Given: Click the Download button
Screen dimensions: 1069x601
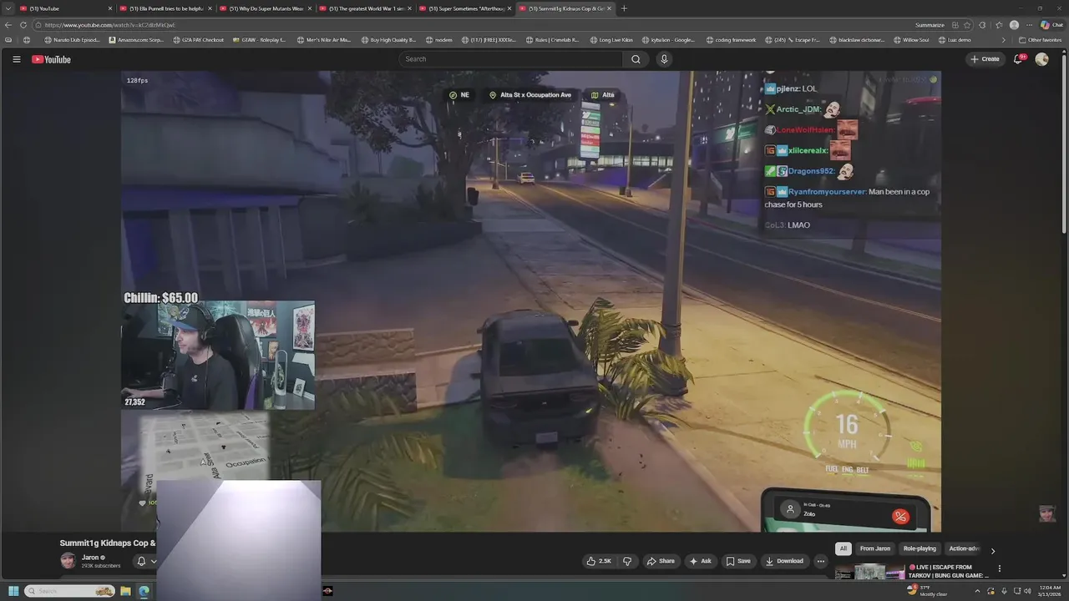Looking at the screenshot, I should pyautogui.click(x=784, y=561).
